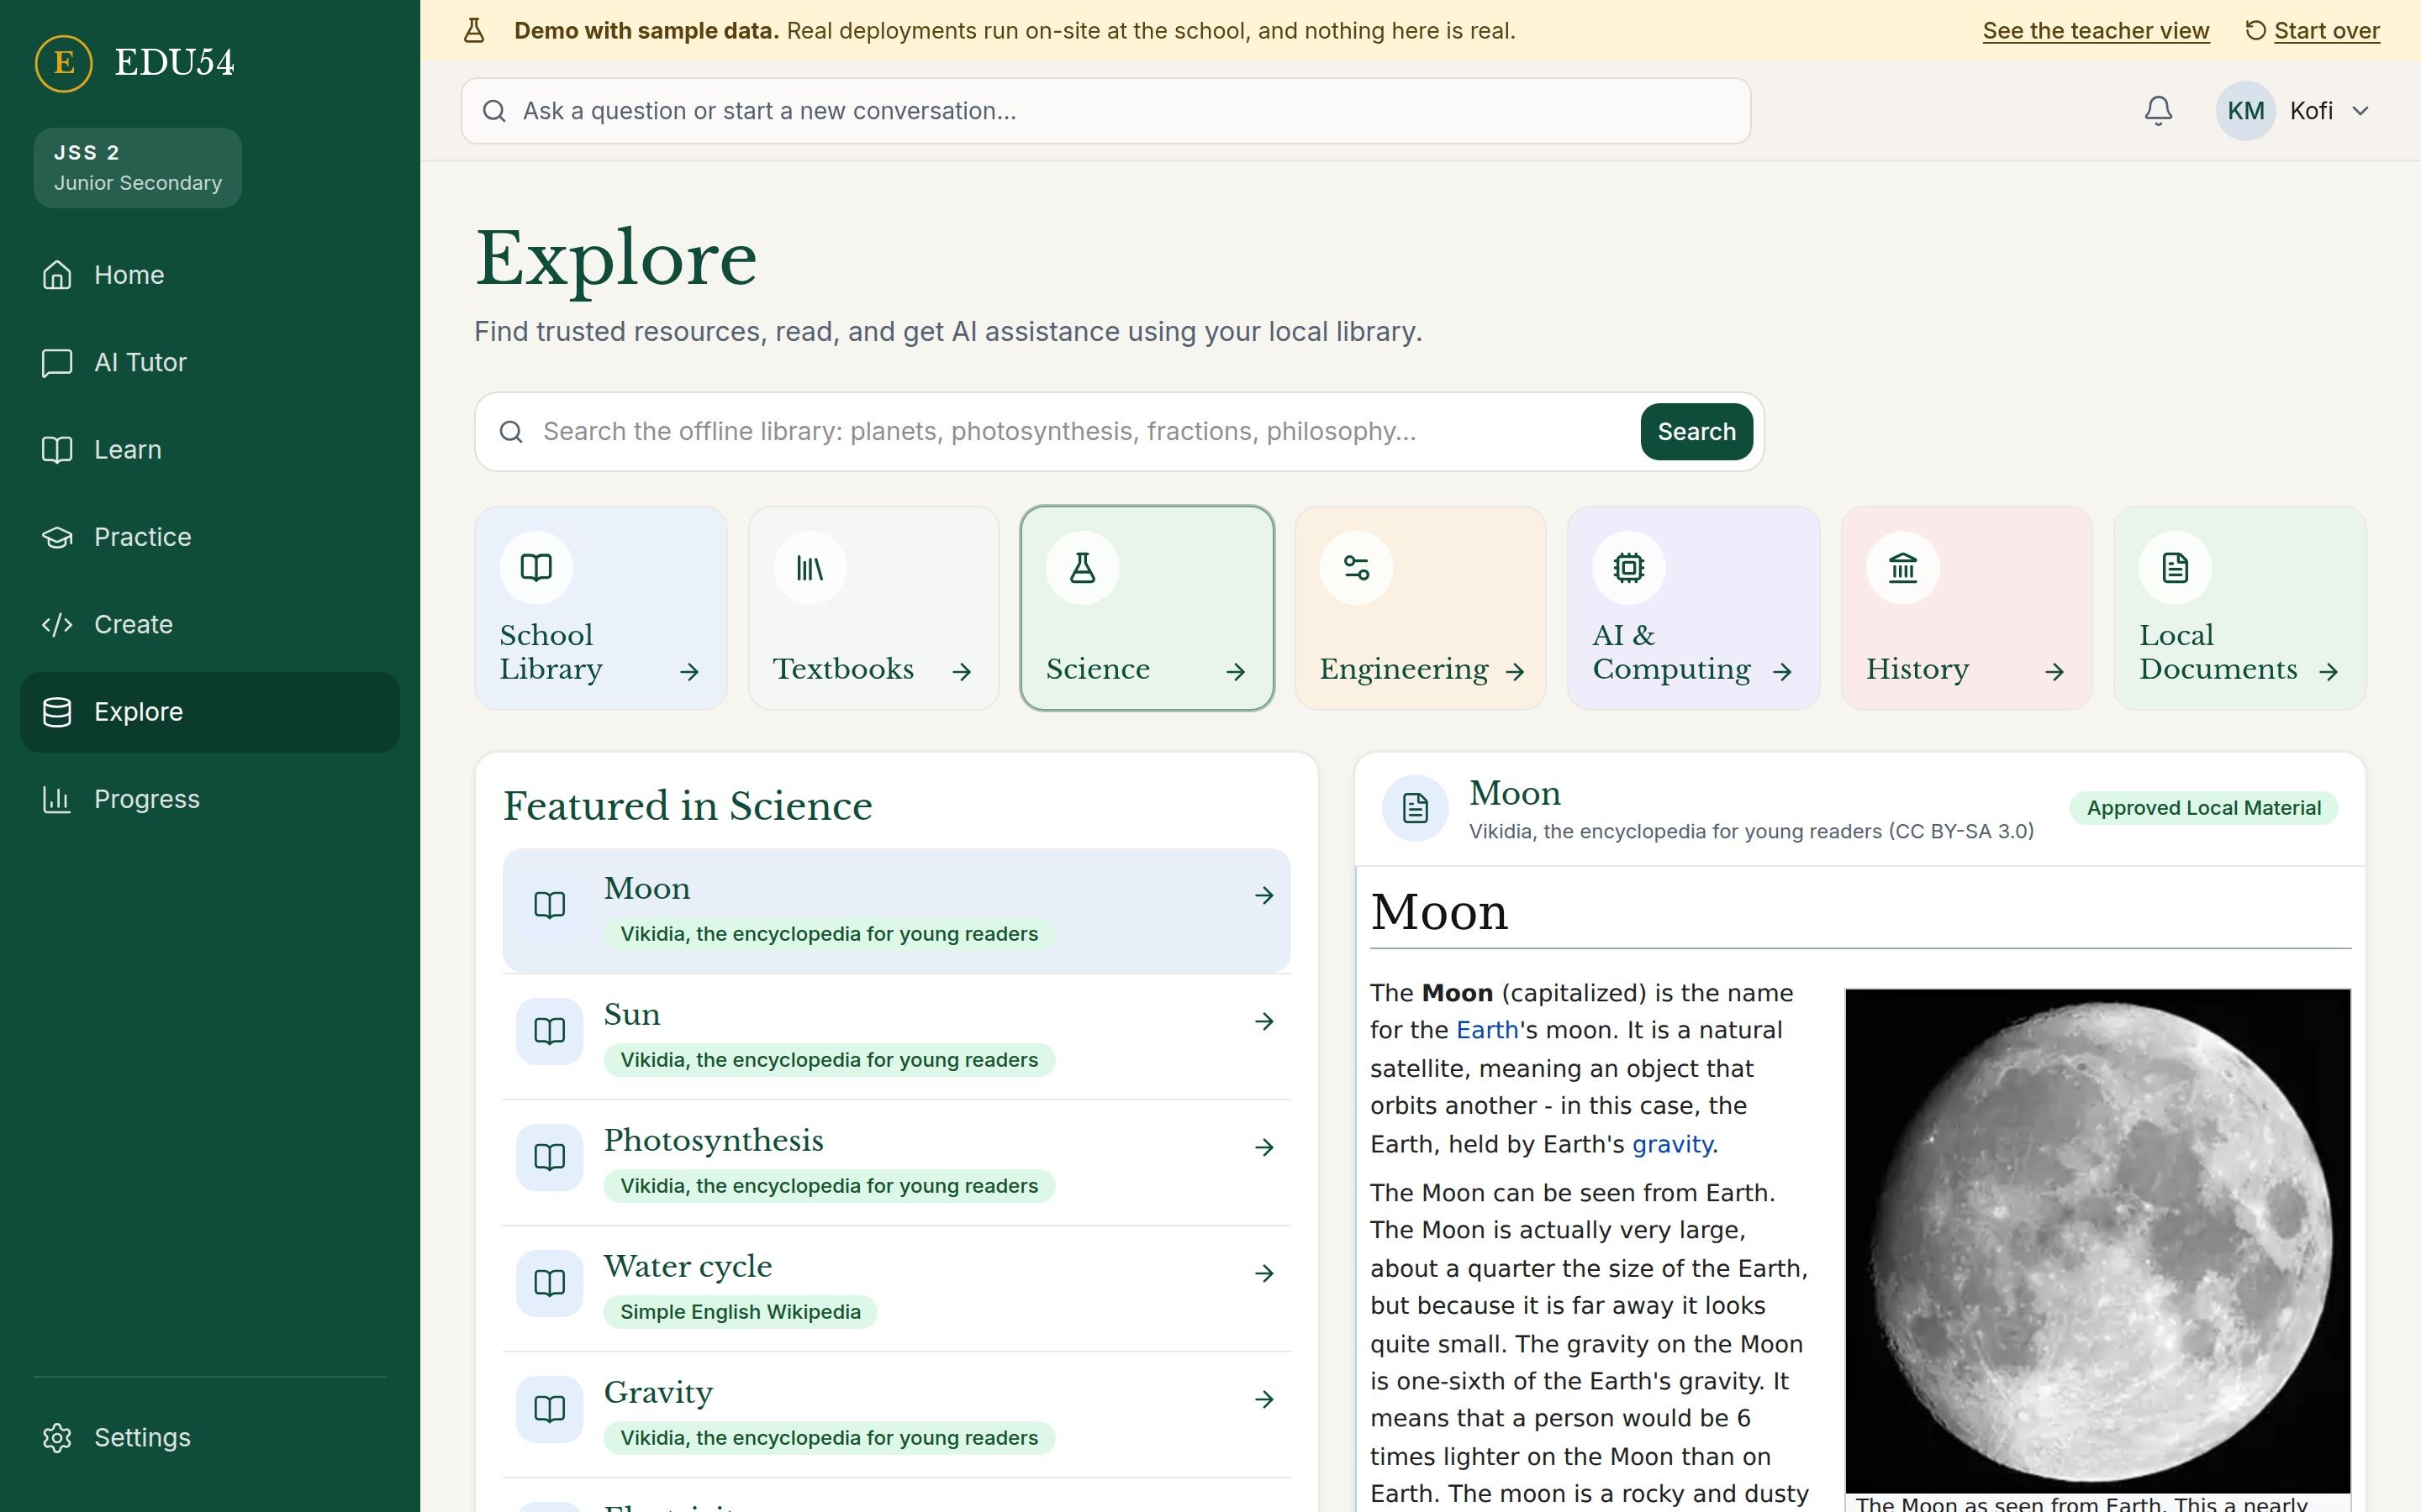This screenshot has height=1512, width=2421.
Task: Open the Sun article arrow
Action: (1264, 1021)
